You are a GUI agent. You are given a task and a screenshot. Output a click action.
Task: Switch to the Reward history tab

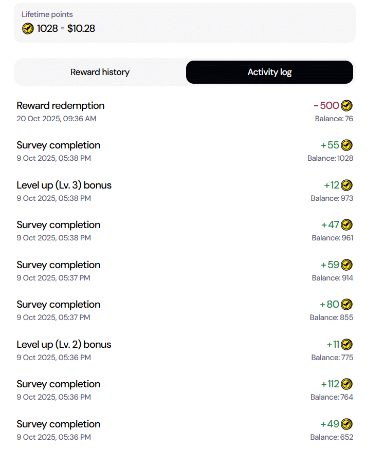(x=100, y=72)
